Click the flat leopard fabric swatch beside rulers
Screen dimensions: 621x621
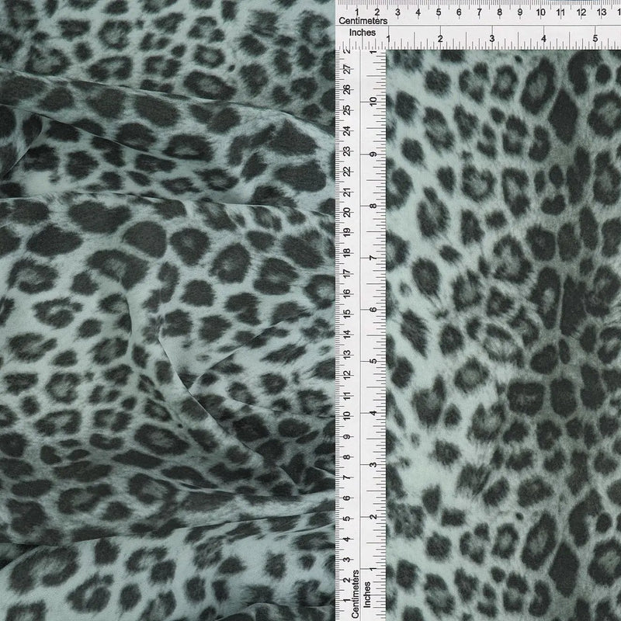coord(503,335)
